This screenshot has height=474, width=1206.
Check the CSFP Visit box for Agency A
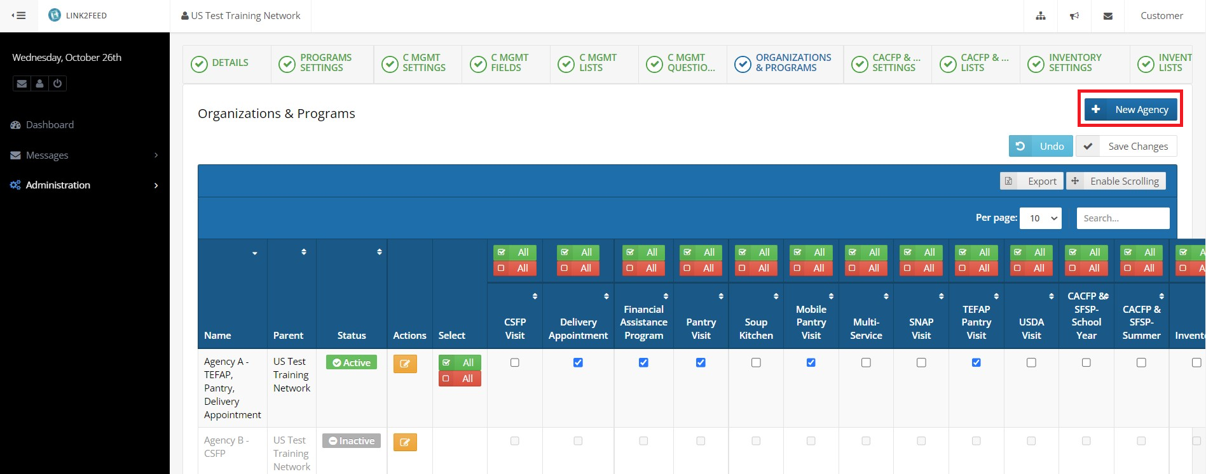(x=515, y=362)
